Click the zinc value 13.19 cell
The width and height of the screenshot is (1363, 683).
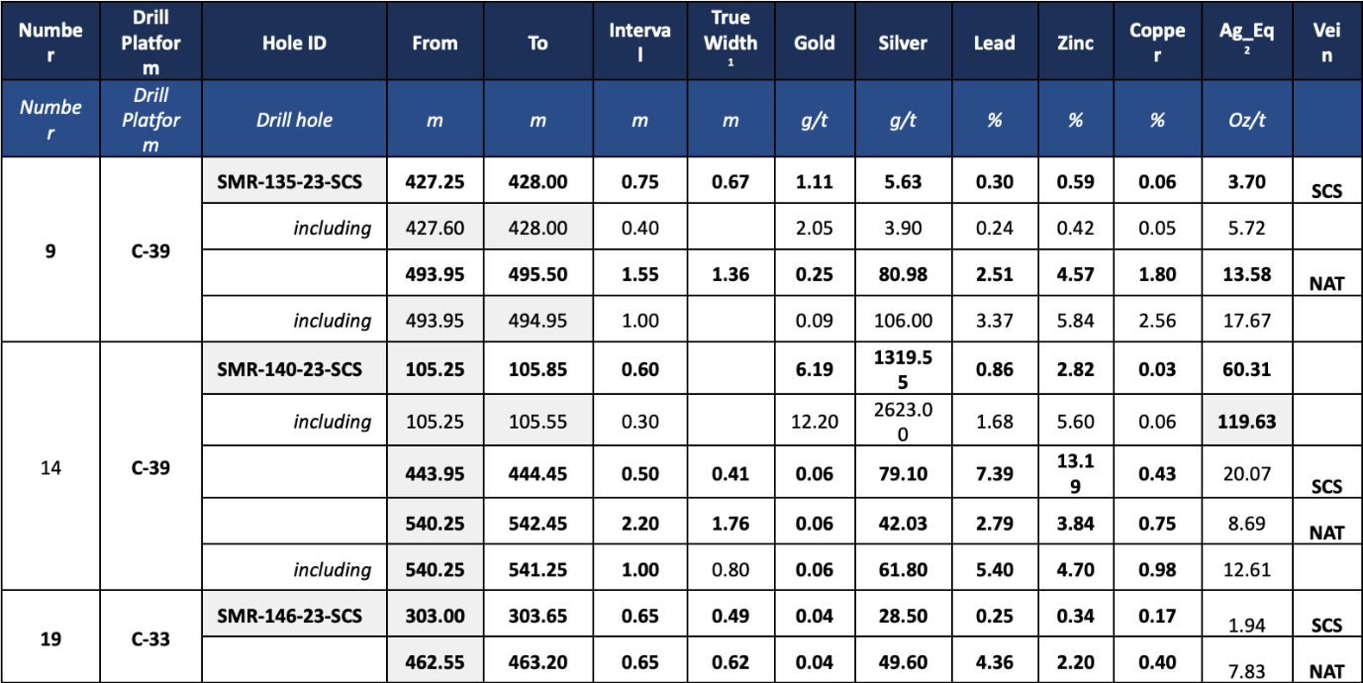pos(1075,473)
